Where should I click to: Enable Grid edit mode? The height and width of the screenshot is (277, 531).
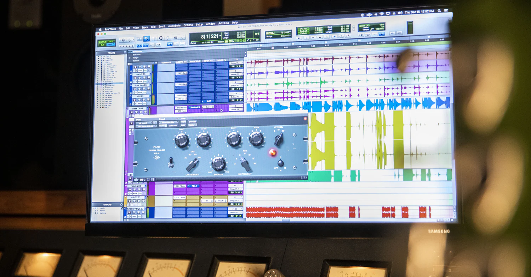click(110, 44)
